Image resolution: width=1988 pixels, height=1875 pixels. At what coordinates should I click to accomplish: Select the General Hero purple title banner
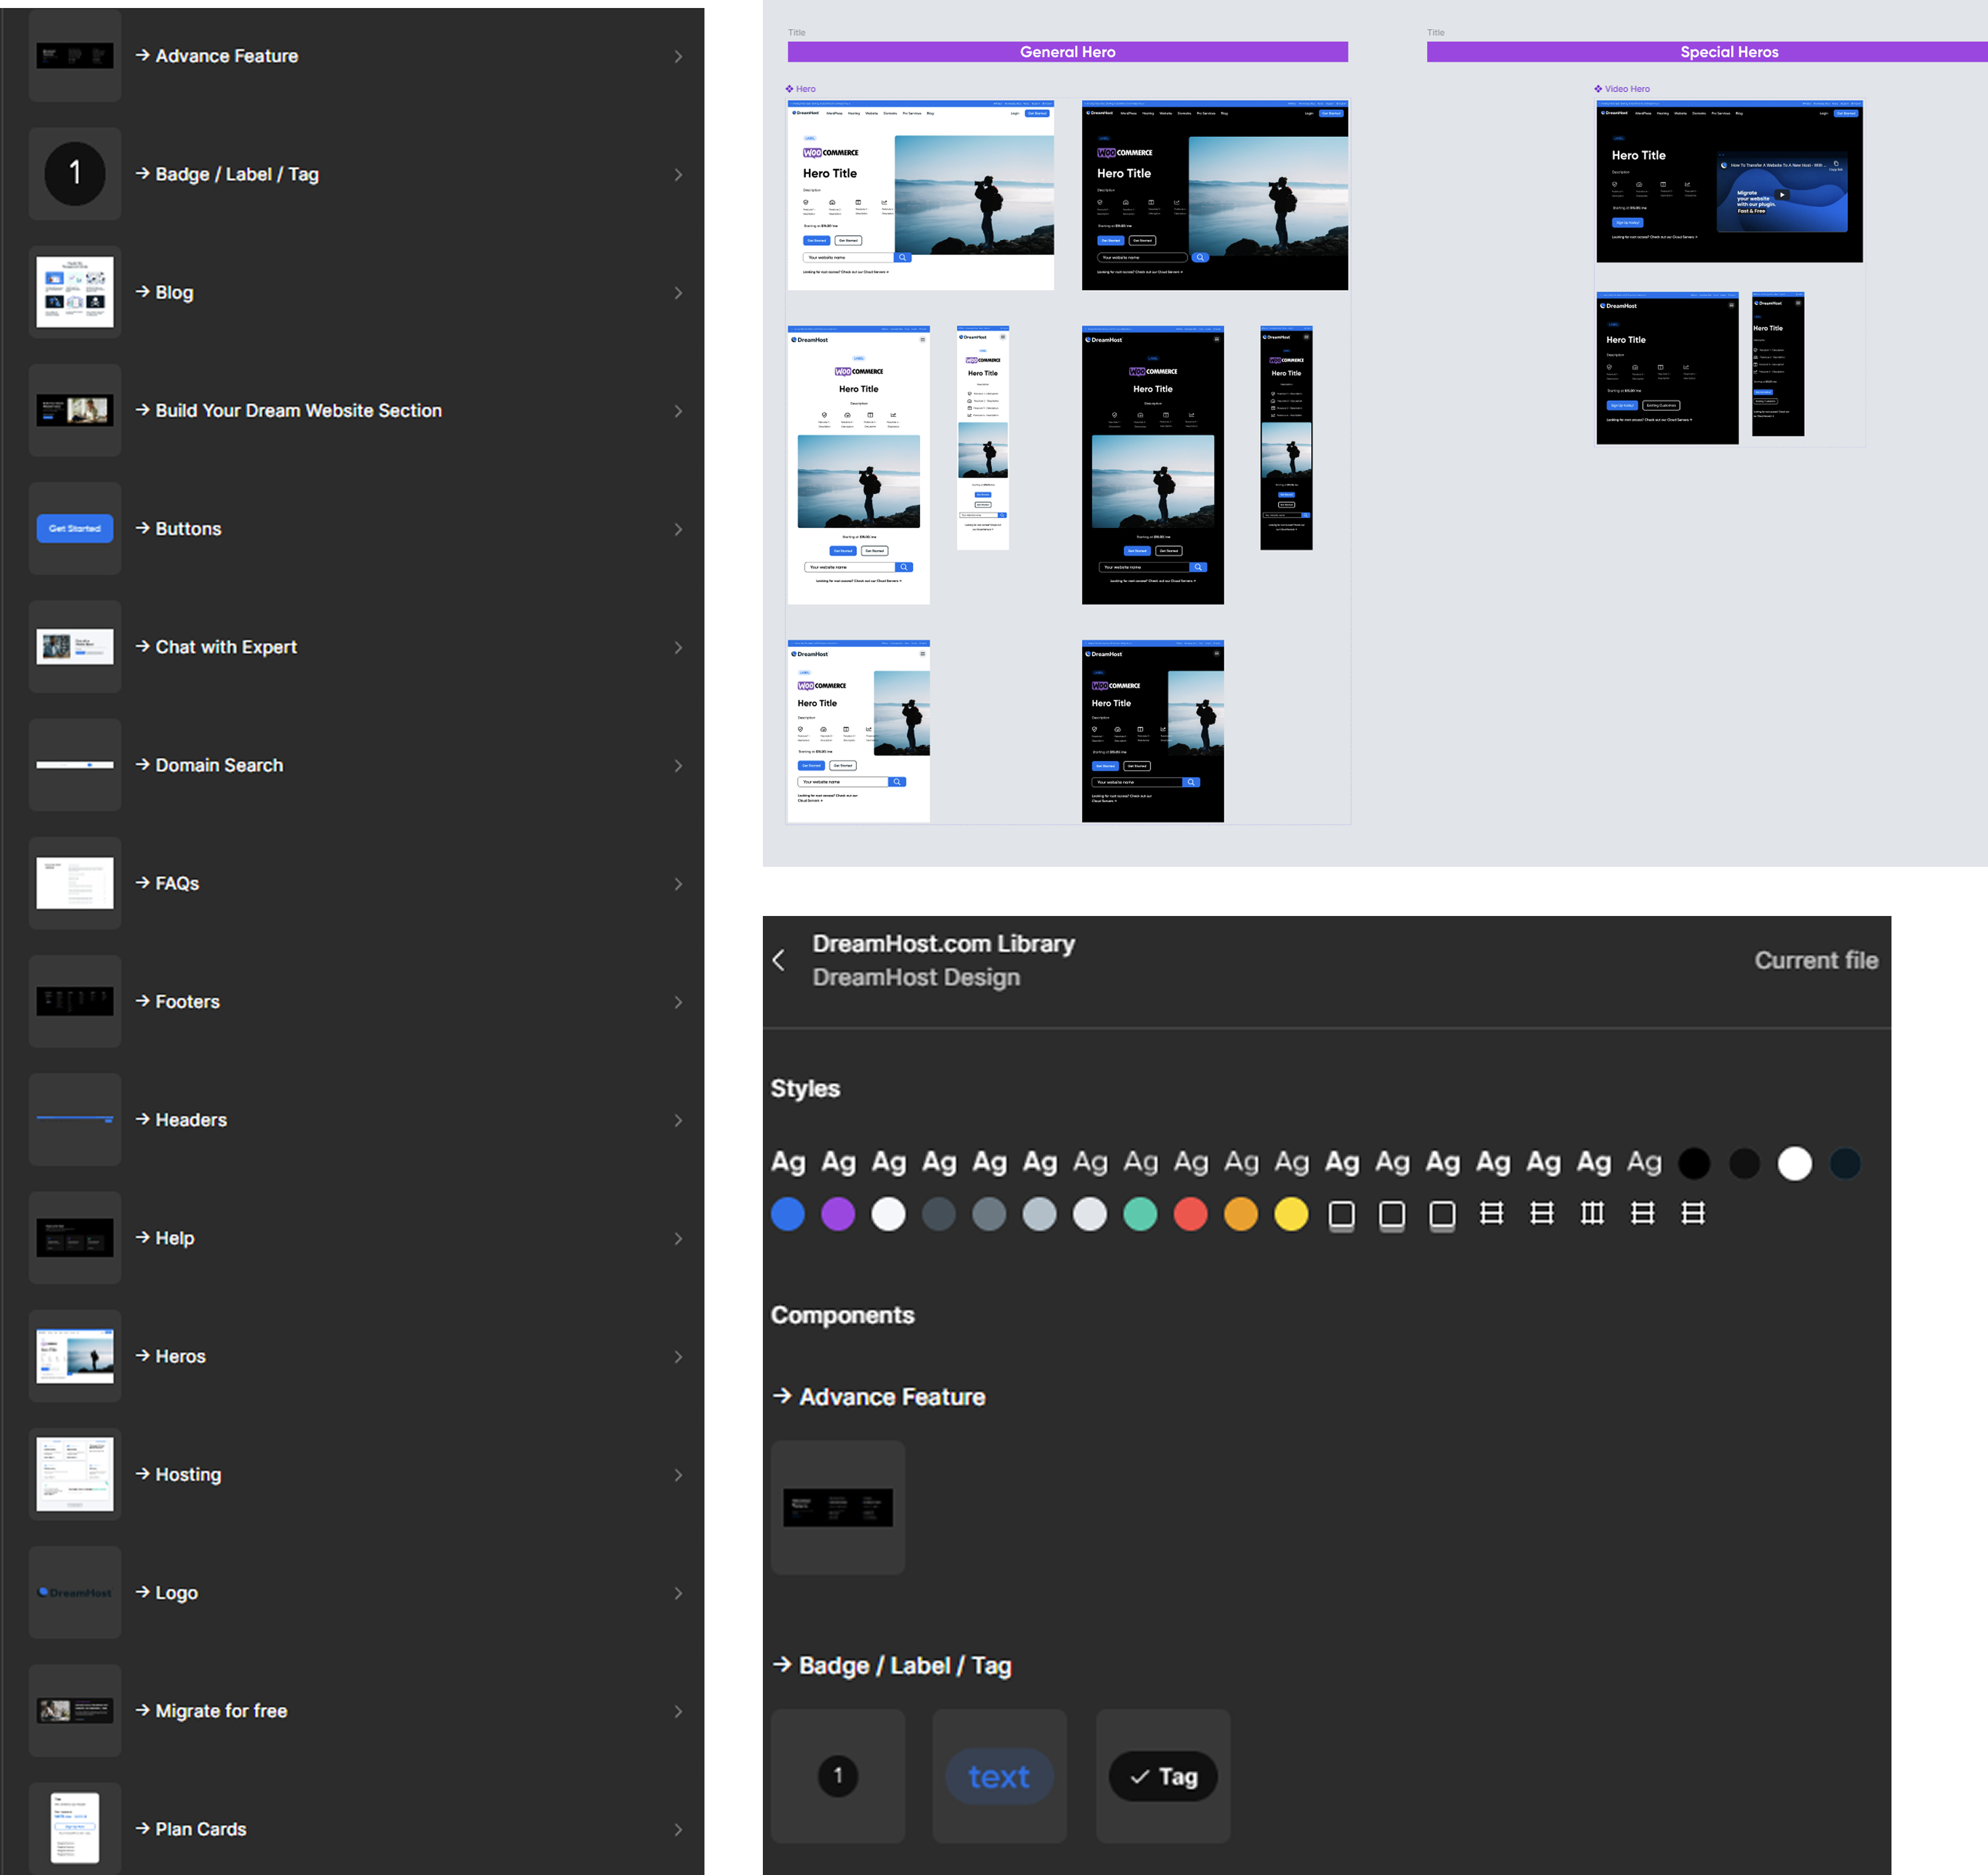pyautogui.click(x=1067, y=52)
